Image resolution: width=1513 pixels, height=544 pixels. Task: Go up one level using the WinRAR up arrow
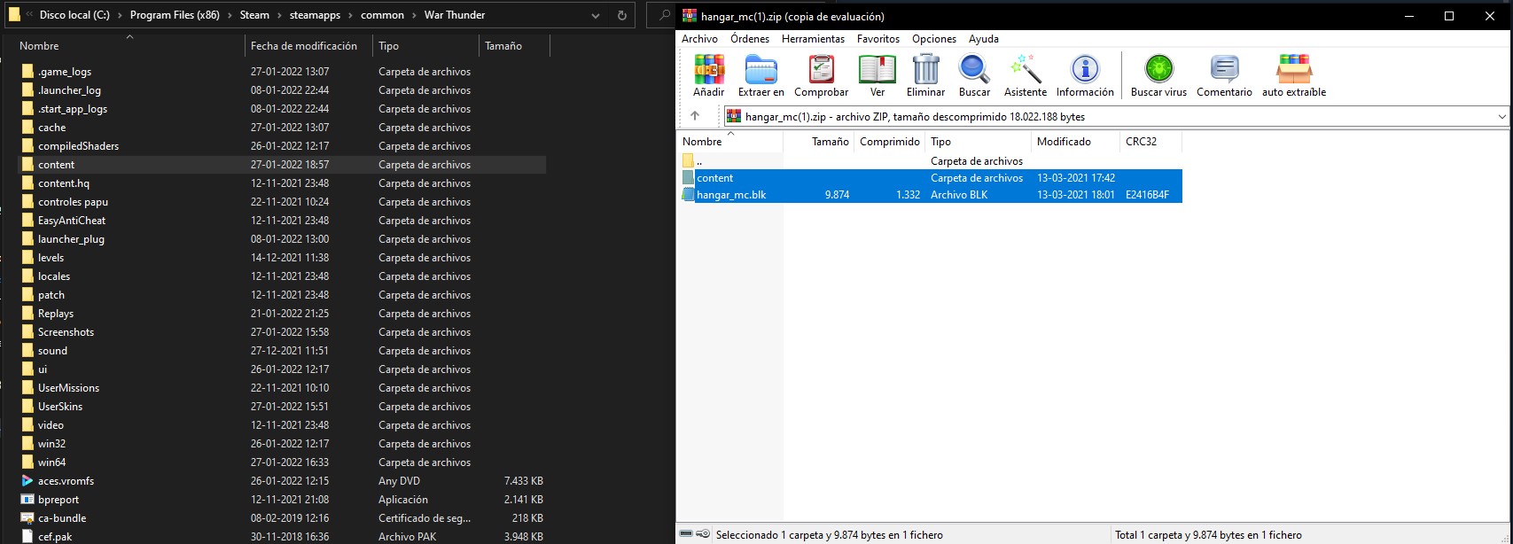695,116
